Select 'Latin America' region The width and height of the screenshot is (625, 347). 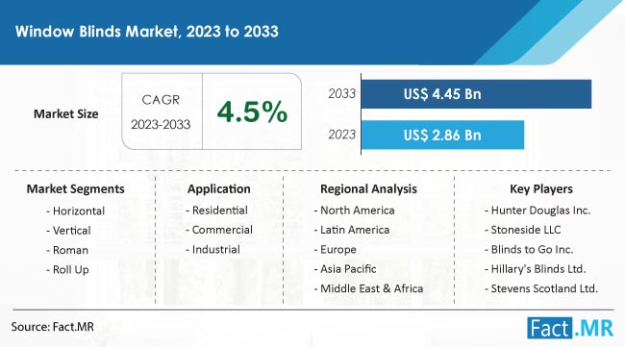[355, 230]
